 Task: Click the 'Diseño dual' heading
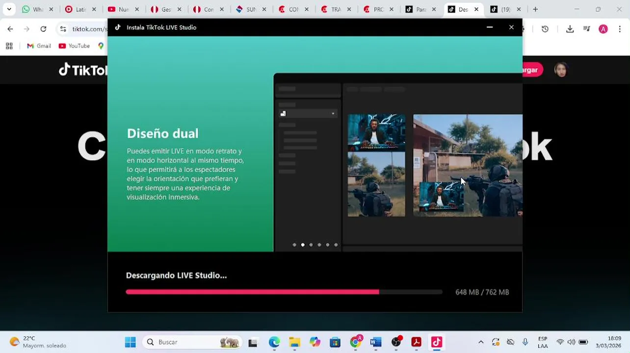162,133
